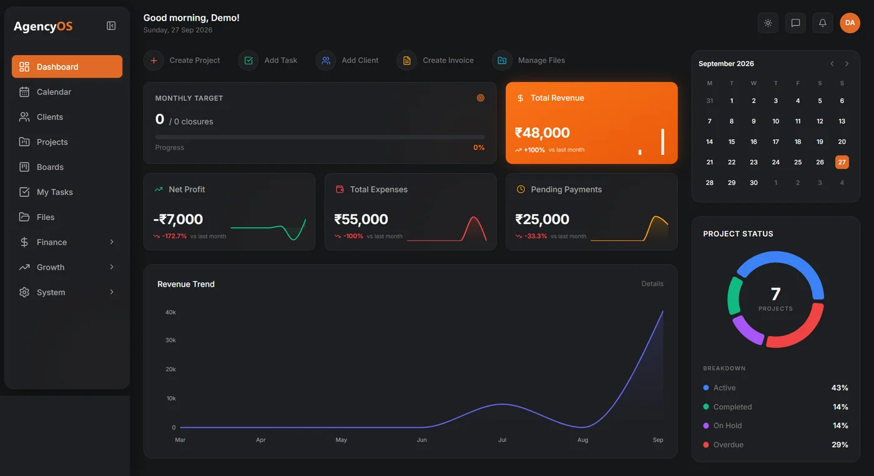Viewport: 874px width, 476px height.
Task: Click the Files folder icon in the sidebar
Action: click(24, 217)
